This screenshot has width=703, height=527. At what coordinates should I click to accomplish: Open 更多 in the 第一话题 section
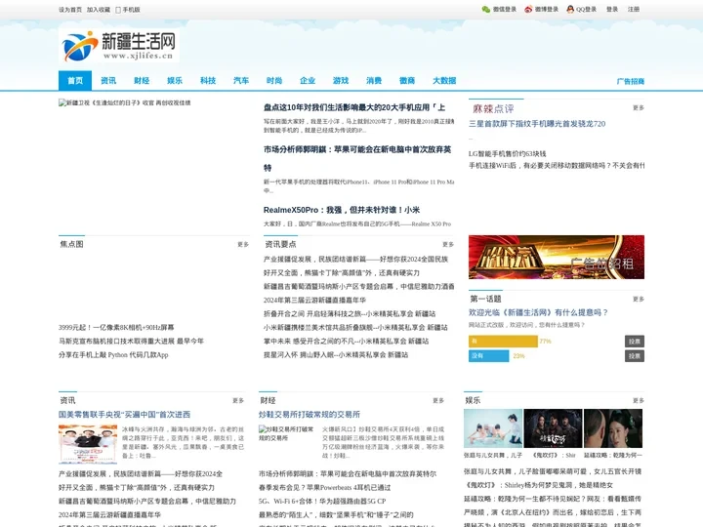coord(639,299)
